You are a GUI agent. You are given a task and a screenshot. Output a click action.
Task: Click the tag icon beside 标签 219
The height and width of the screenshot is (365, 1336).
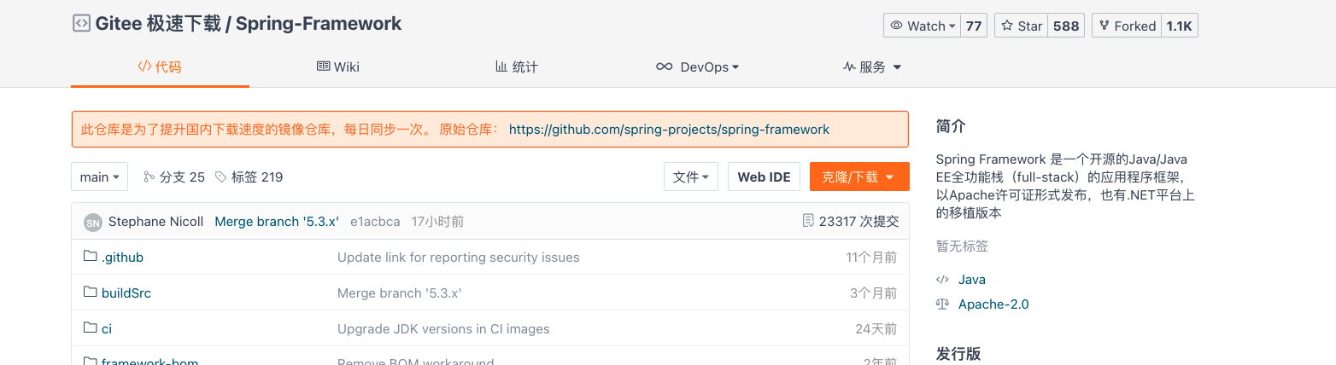[x=221, y=177]
